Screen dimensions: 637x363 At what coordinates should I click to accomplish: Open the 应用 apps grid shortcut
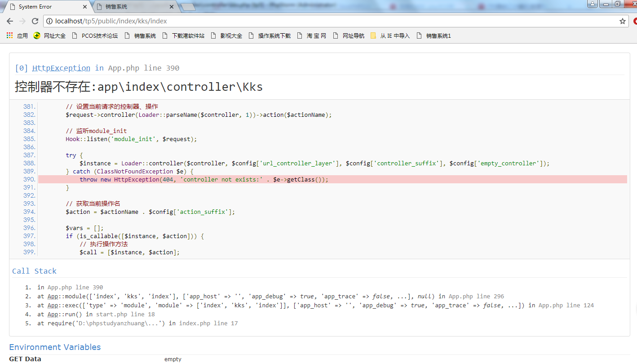click(17, 35)
